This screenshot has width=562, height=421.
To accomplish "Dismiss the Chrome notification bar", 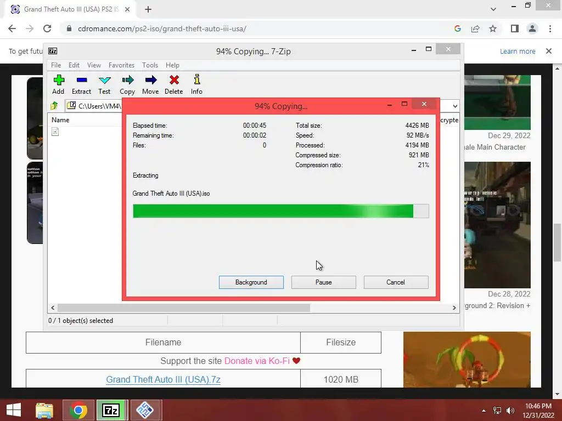I will [x=549, y=51].
